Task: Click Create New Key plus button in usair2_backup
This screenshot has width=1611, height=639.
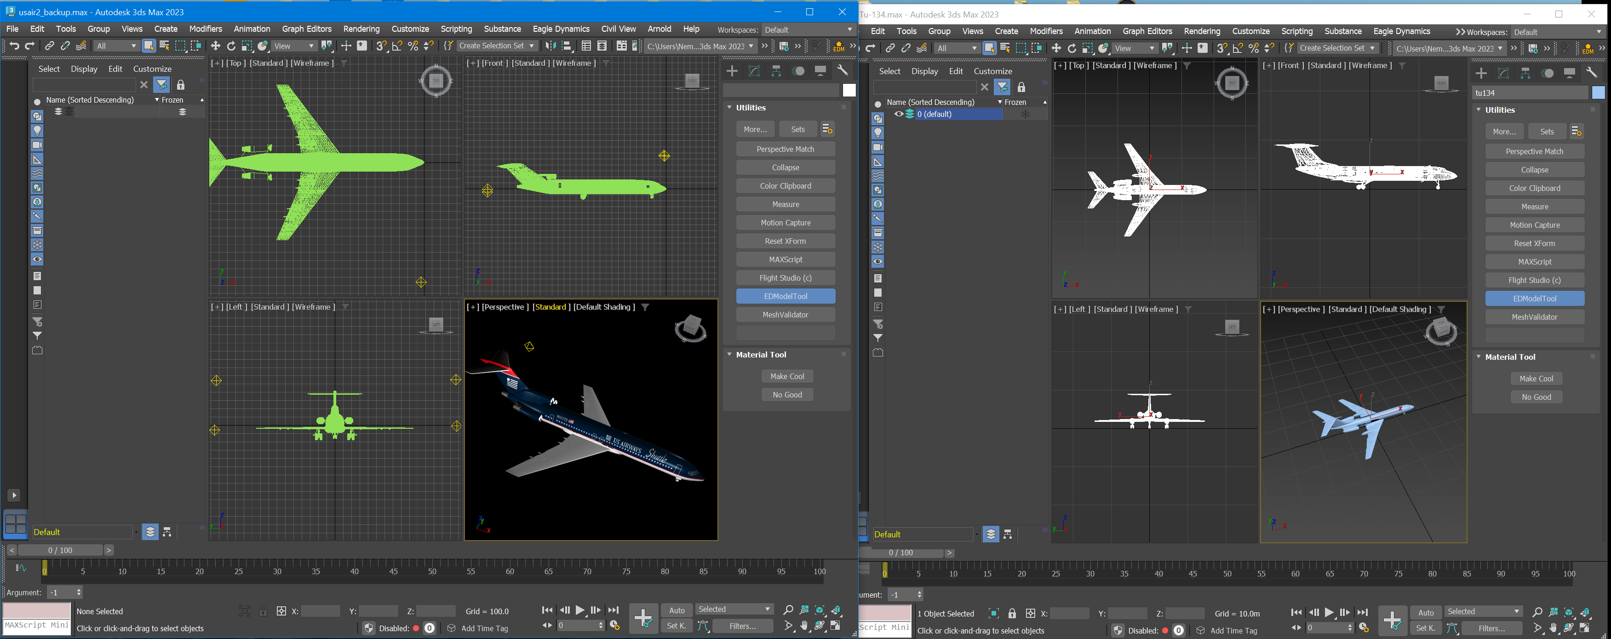Action: 643,618
